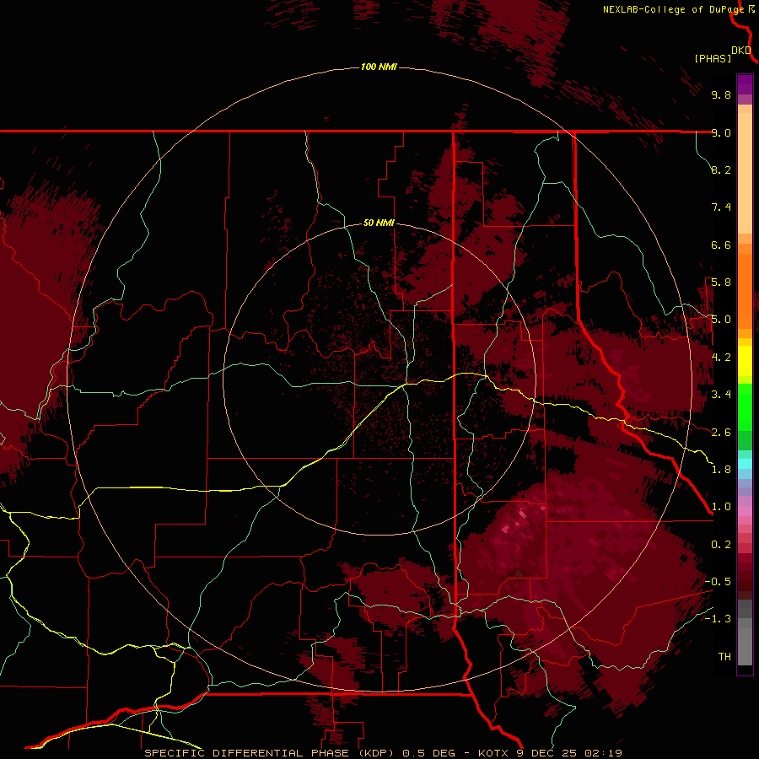
Task: Click the 0.2 value on color scale
Action: click(x=721, y=545)
